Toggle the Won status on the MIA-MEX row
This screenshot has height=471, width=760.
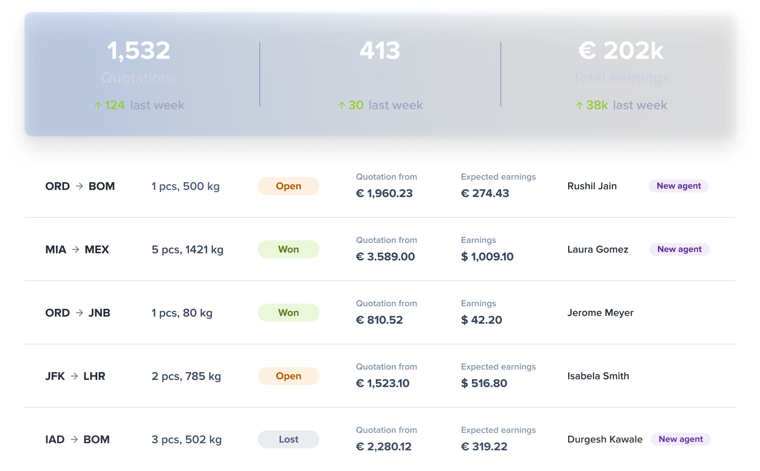coord(288,249)
